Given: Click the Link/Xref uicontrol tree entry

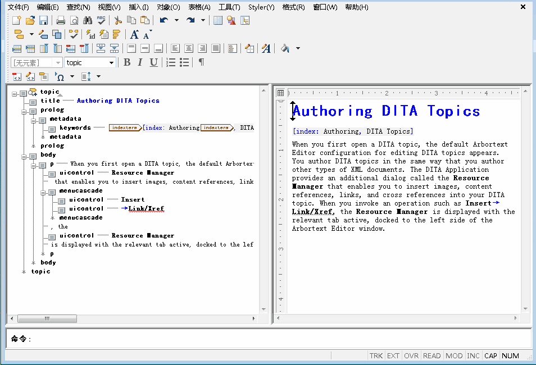Looking at the screenshot, I should tap(146, 208).
